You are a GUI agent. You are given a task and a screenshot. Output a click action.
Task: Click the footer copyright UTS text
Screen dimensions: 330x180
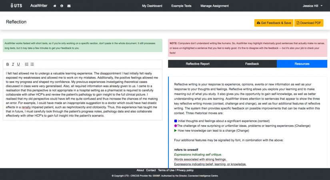(165, 176)
